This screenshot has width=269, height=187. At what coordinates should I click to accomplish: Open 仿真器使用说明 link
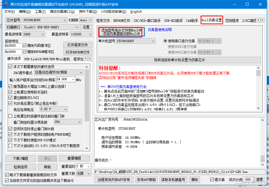(x=160, y=30)
